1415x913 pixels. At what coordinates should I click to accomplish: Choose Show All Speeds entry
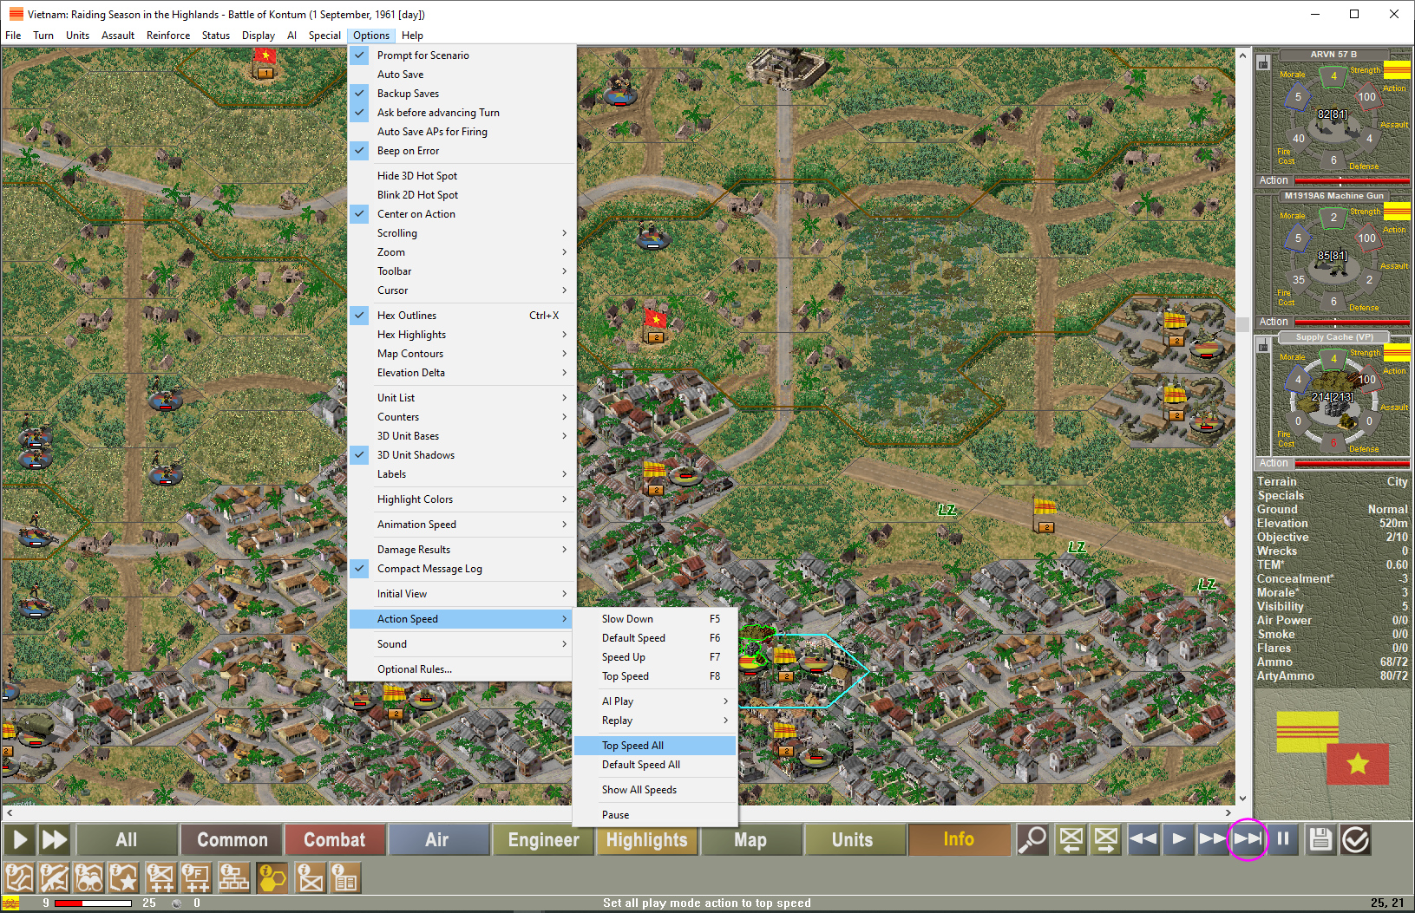[655, 790]
